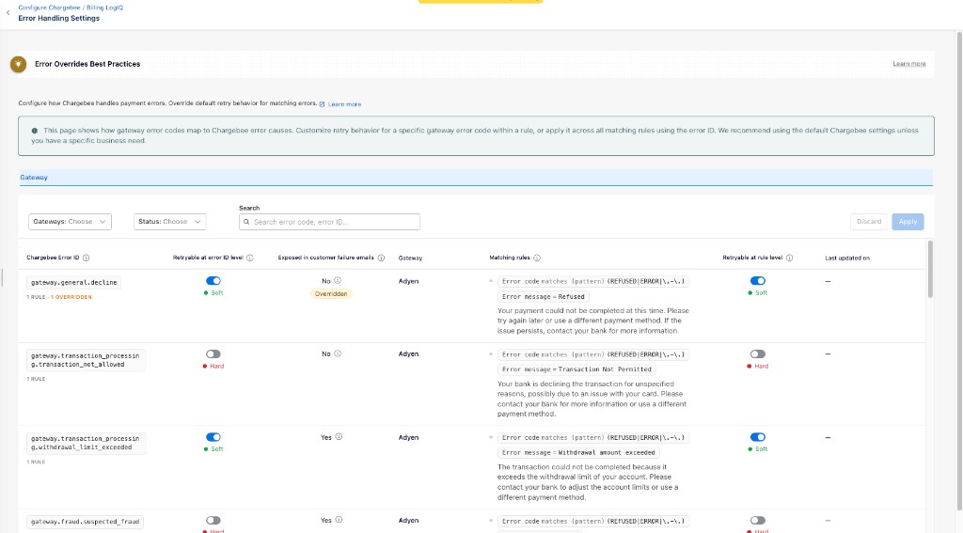Toggle rule level retry for Refused message rule
Viewport: 963px width, 533px height.
(757, 281)
